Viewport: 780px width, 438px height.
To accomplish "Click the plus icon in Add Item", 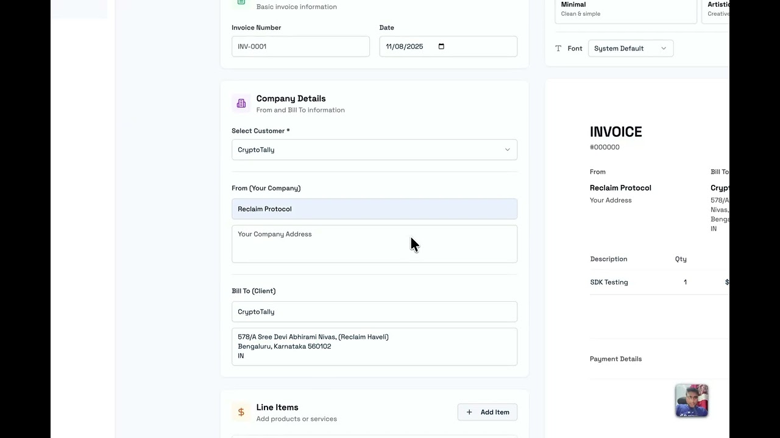I will coord(469,412).
